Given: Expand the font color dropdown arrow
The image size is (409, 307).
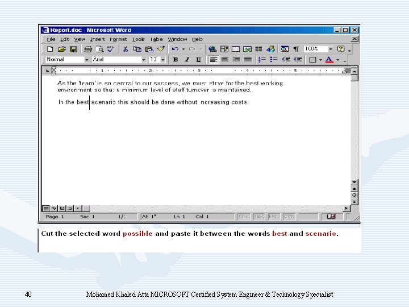Looking at the screenshot, I should tap(338, 60).
